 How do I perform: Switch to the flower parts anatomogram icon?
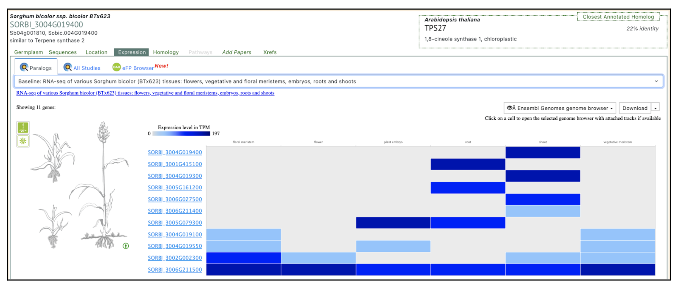23,141
